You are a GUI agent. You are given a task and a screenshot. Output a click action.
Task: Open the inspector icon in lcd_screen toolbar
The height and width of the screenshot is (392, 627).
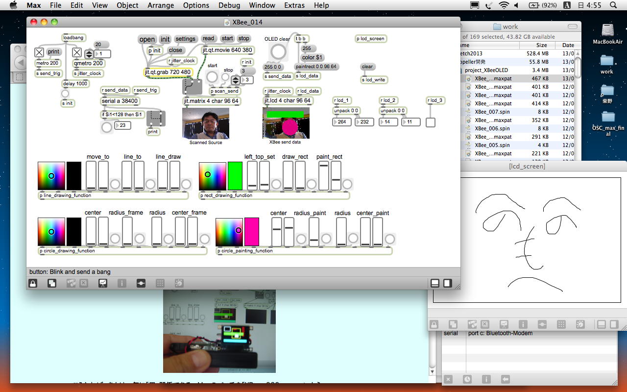click(x=523, y=324)
